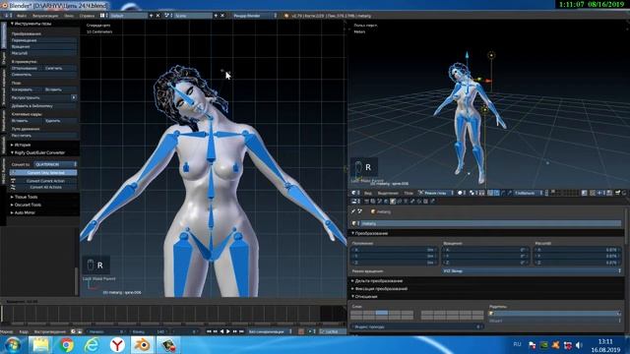630x354 pixels.
Task: Open the Режим позы mode dropdown
Action: [436, 193]
